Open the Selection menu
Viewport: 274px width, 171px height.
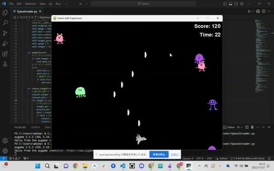30,4
